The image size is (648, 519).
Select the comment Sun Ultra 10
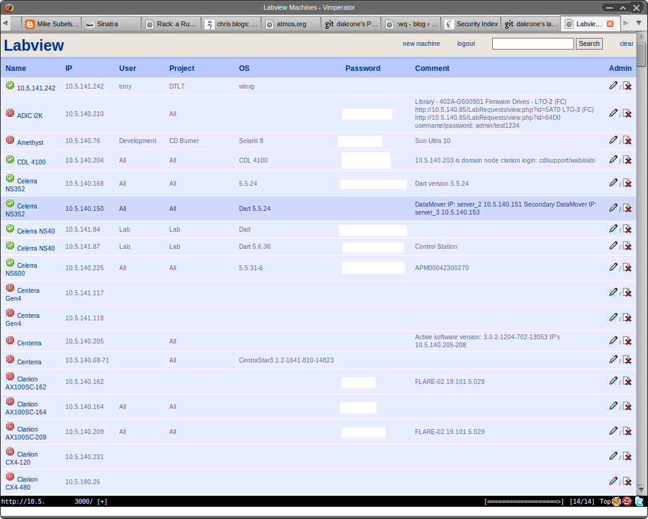[x=433, y=141]
